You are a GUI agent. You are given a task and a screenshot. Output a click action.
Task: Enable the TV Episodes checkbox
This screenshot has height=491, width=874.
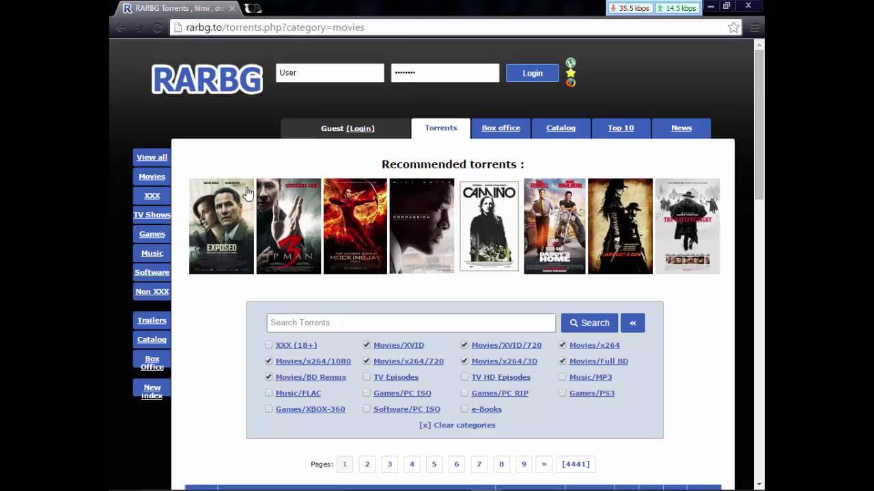click(x=367, y=377)
